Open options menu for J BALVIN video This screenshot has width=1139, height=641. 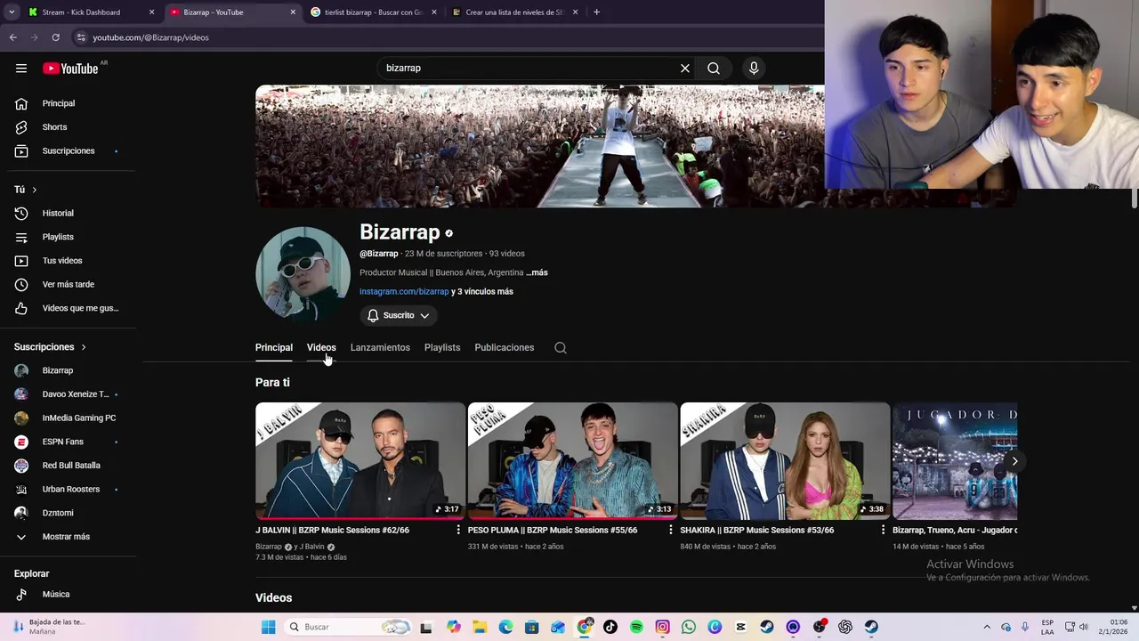[458, 530]
